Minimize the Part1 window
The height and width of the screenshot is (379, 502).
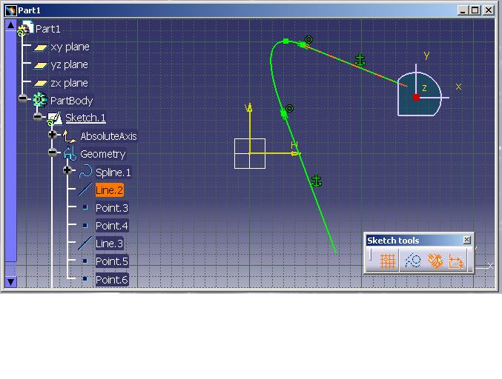click(x=462, y=10)
